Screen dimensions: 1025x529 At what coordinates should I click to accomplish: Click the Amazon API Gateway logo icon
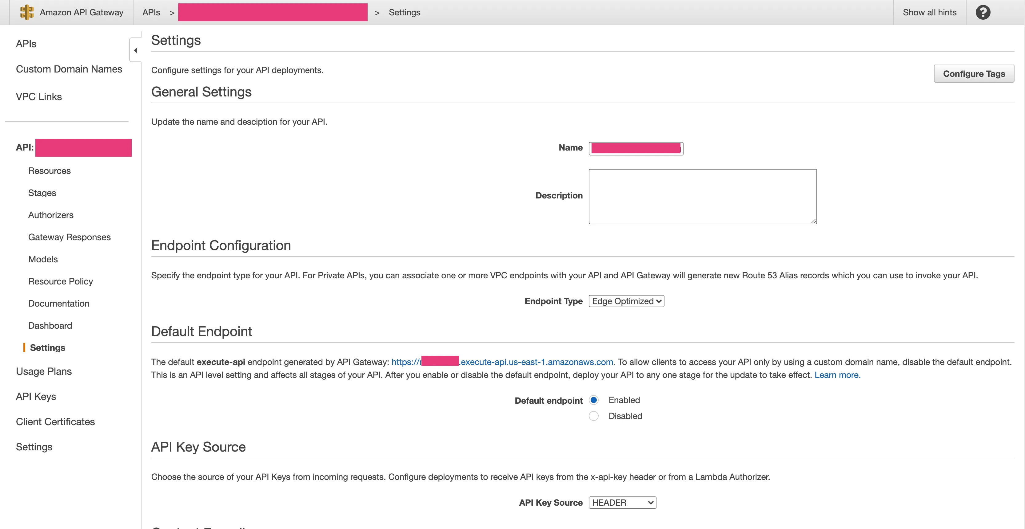click(x=27, y=12)
